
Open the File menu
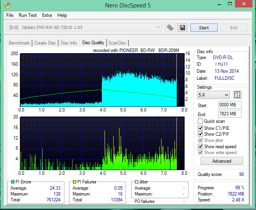pos(10,15)
